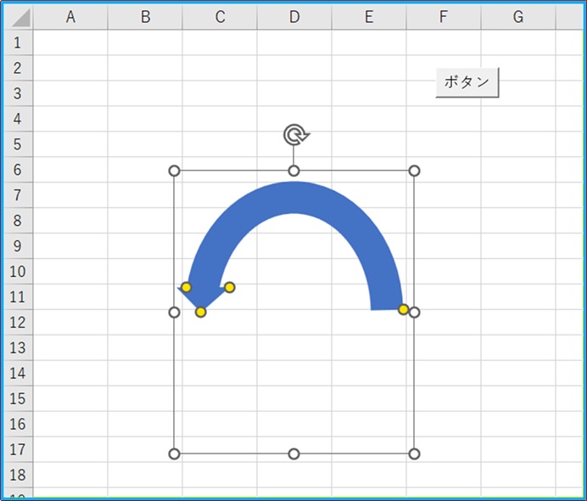Click the top-left sizing handle of shape

tap(174, 171)
